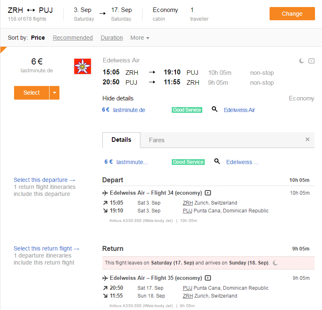Click the magnifier icon in the Details tab row

[x=217, y=162]
